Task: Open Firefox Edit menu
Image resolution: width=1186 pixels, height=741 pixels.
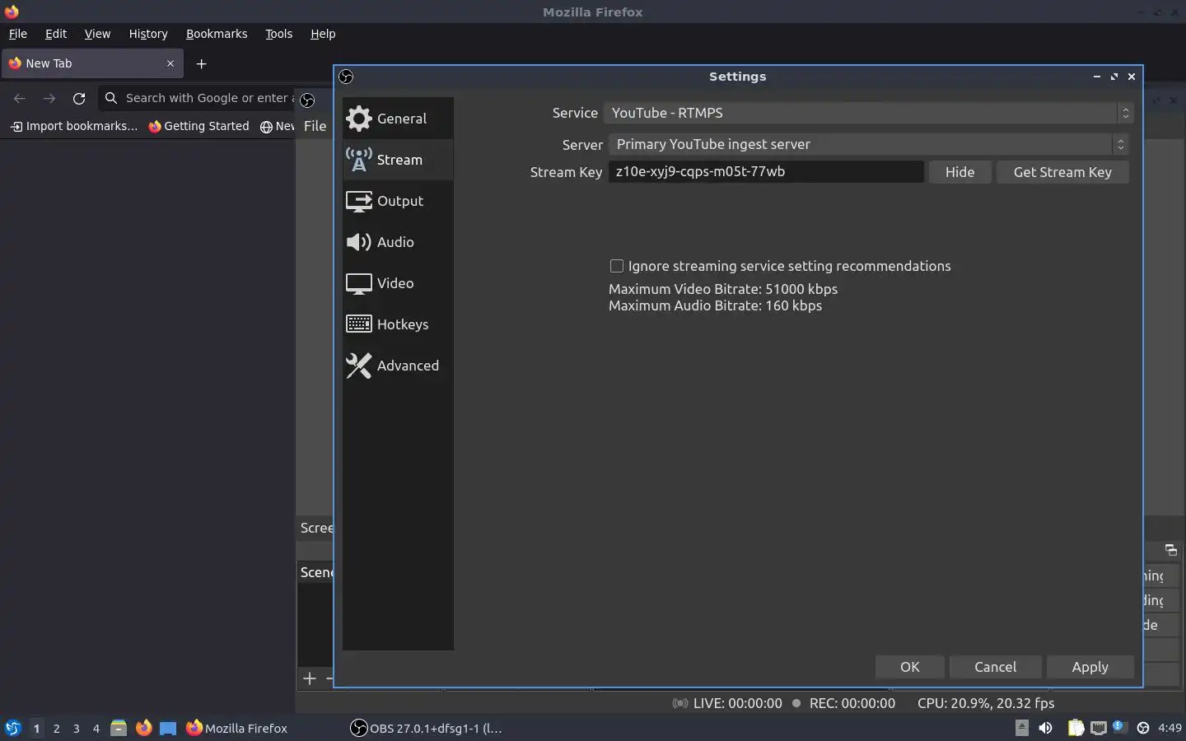Action: pos(56,34)
